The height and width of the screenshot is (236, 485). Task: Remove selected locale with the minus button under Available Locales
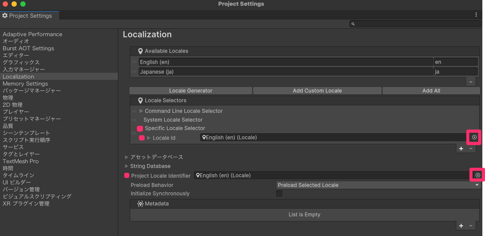[471, 82]
